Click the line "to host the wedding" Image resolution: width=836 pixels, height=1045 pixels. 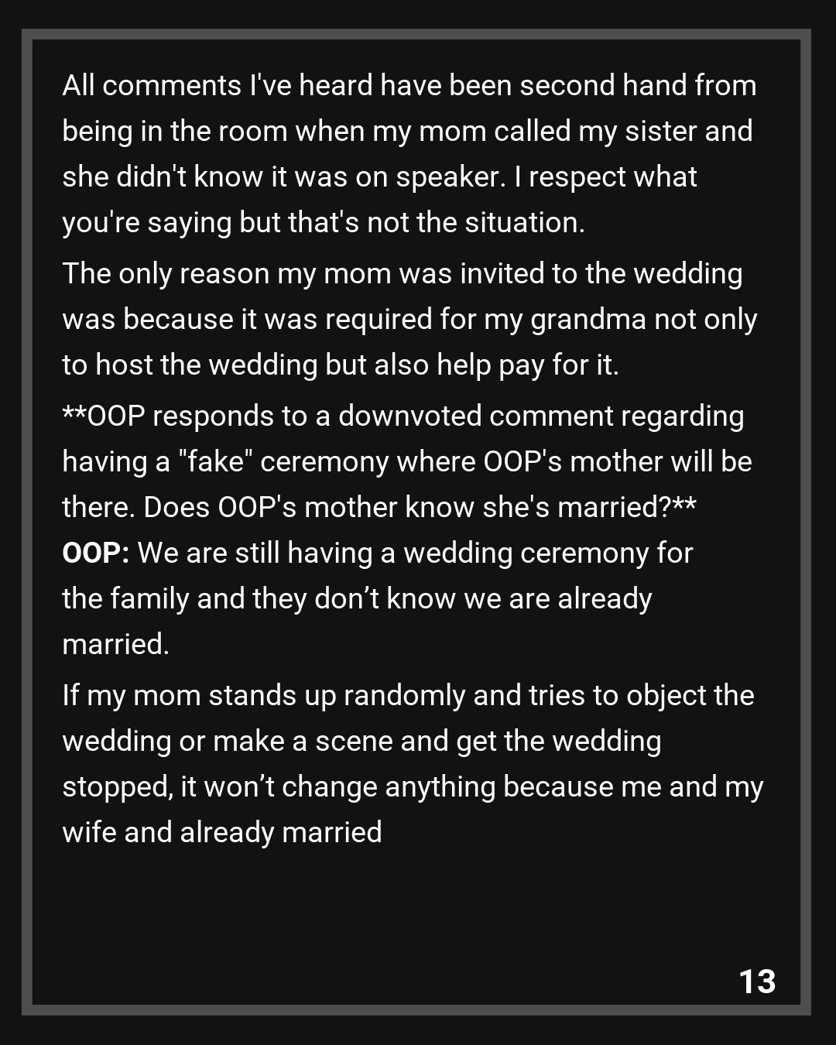340,365
